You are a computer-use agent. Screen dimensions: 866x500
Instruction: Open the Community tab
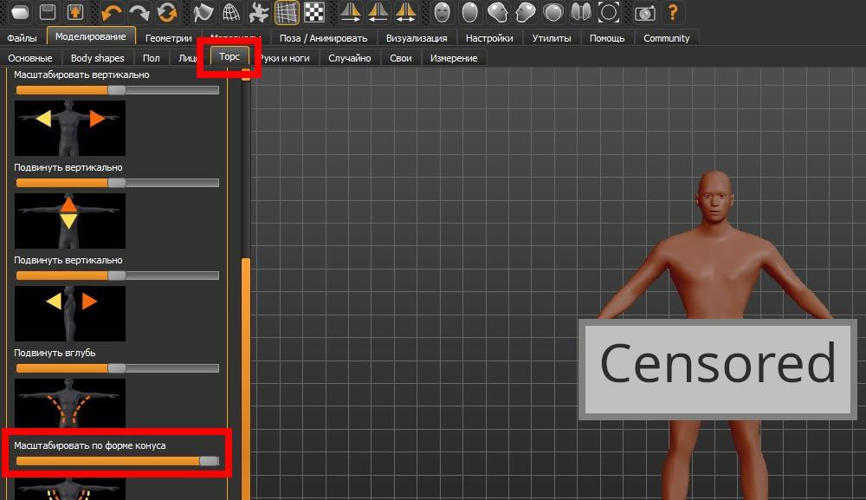(x=667, y=38)
